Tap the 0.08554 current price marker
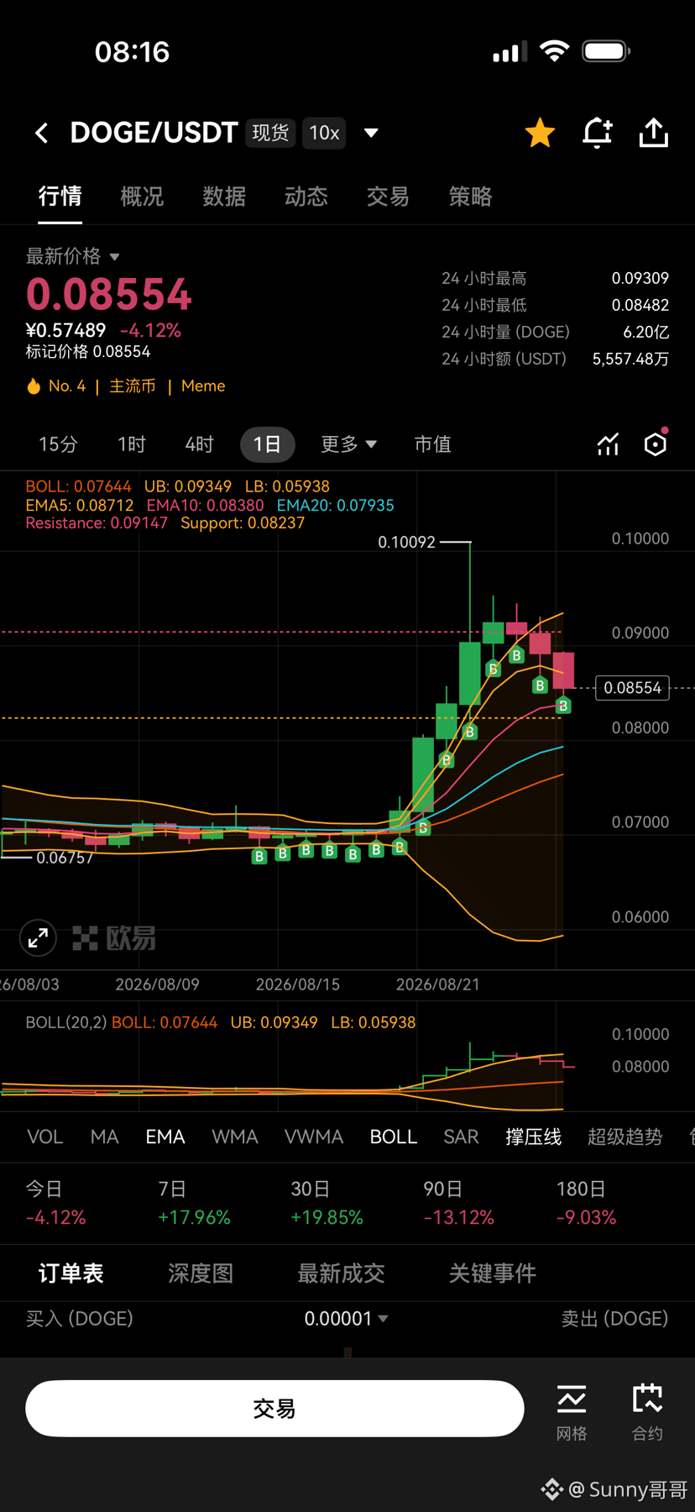 coord(632,688)
